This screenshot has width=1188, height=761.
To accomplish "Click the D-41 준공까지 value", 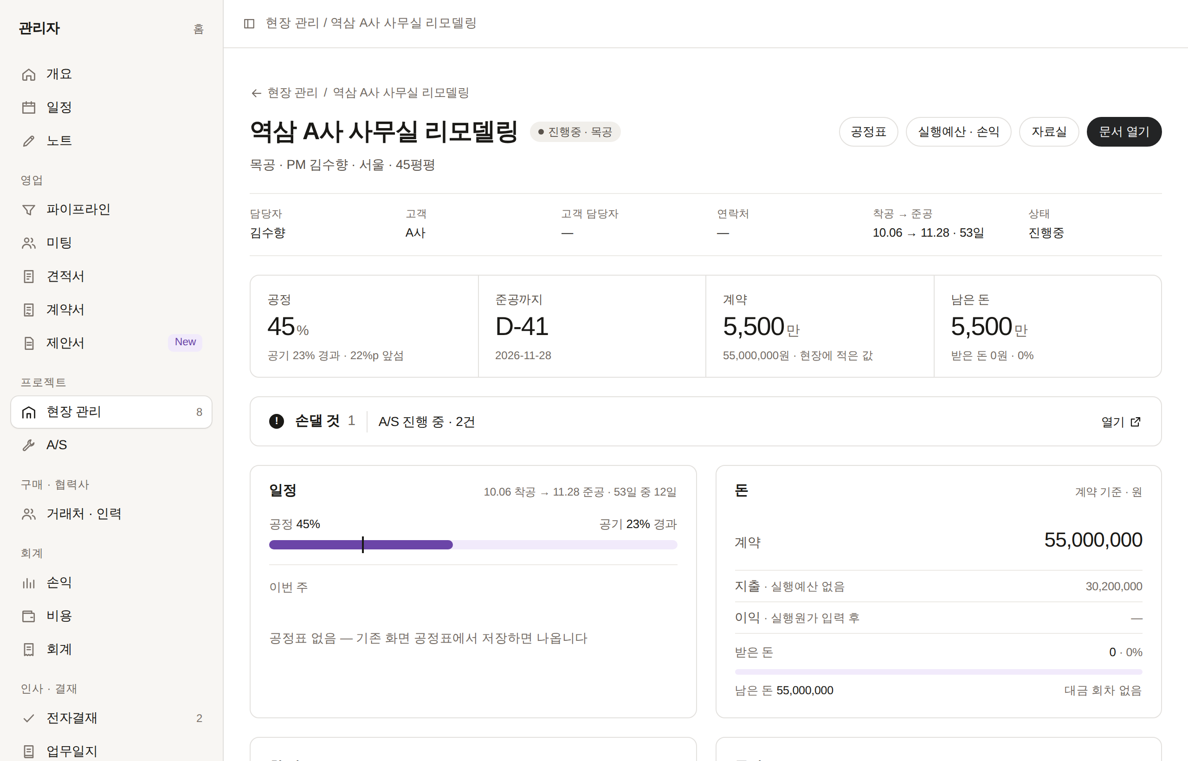I will point(522,327).
